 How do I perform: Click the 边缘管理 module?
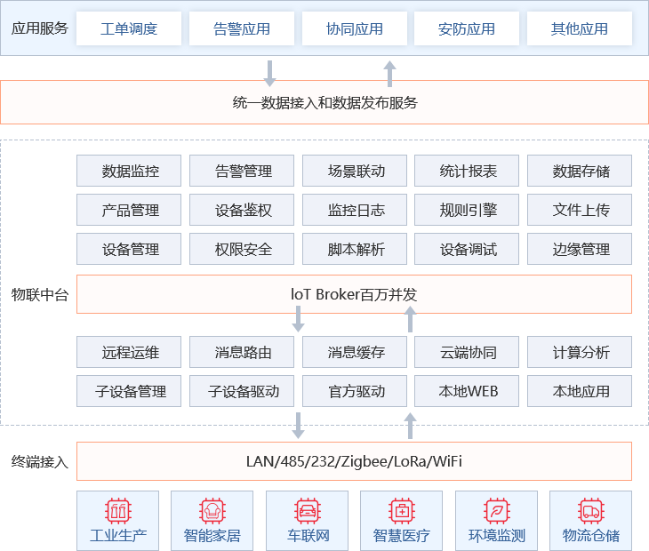(581, 250)
